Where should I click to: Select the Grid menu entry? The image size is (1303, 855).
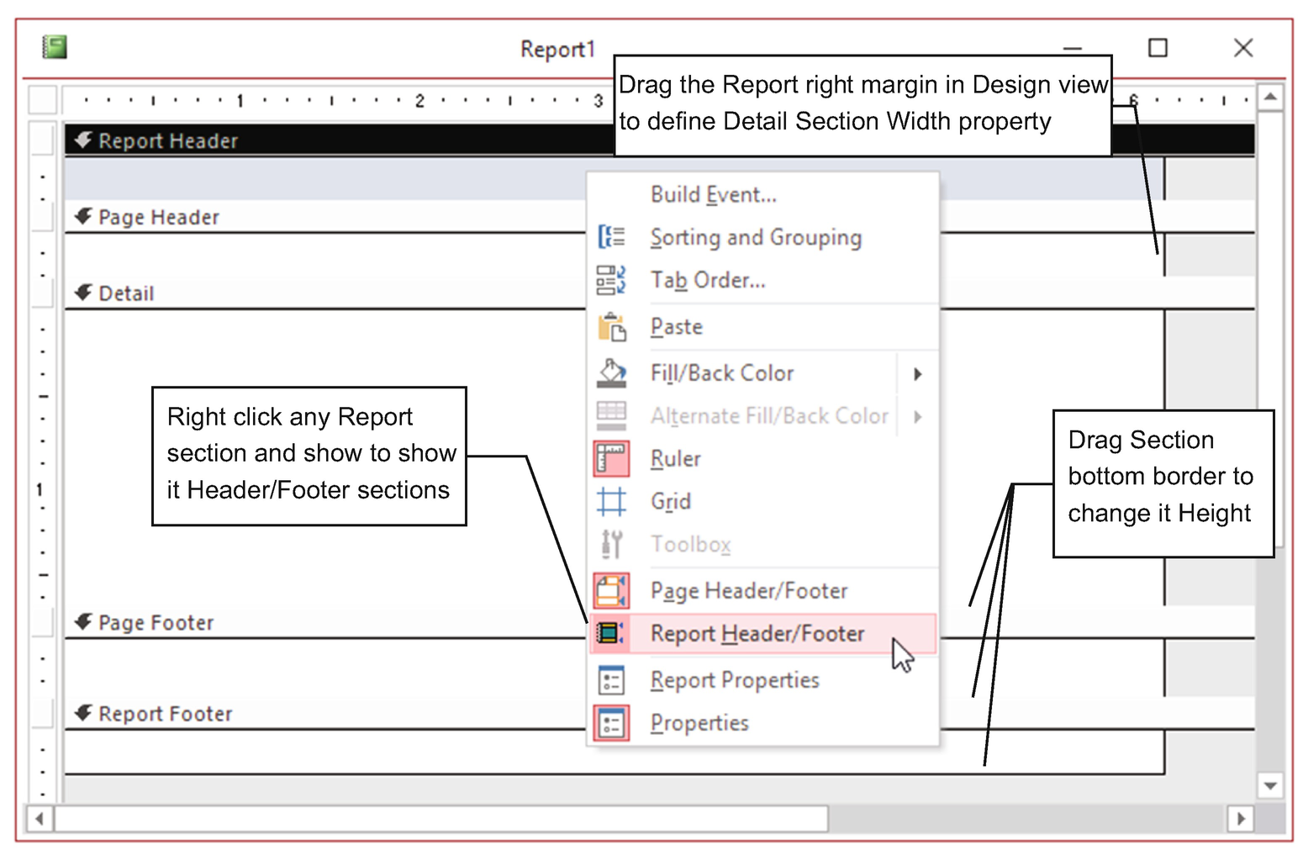pos(762,501)
